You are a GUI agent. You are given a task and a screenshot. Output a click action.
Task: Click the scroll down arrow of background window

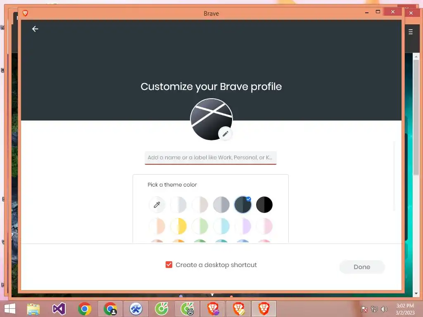click(x=416, y=293)
